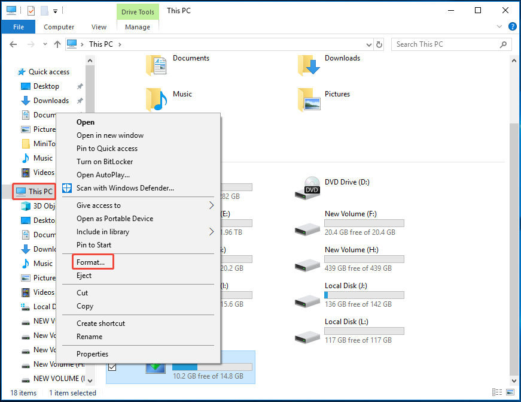The image size is (521, 402).
Task: Select This PC in navigation pane
Action: [34, 191]
